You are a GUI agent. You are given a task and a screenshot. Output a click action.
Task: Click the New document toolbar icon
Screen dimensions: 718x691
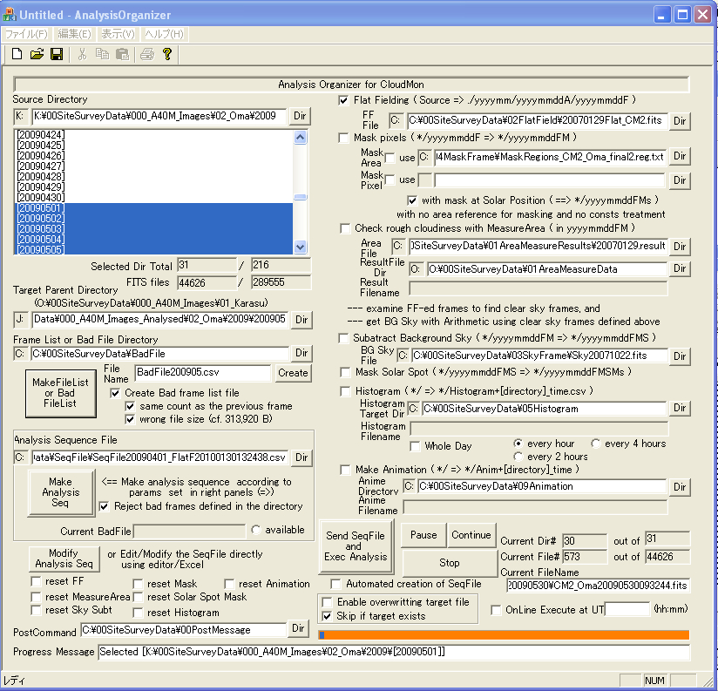tap(17, 54)
